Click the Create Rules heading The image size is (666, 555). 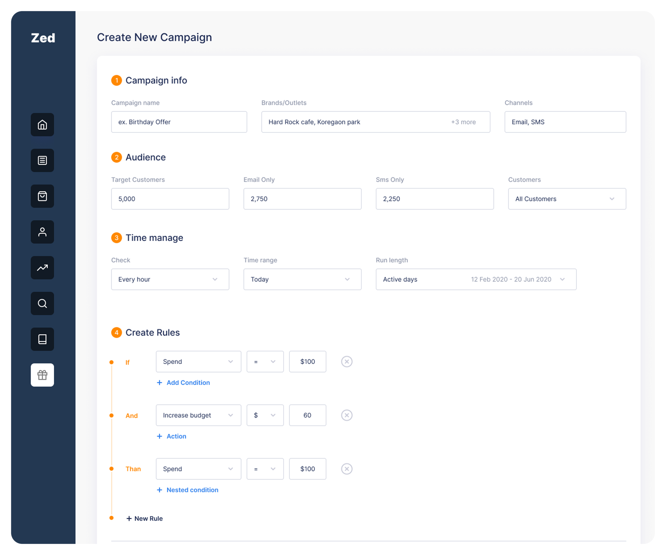click(x=152, y=333)
